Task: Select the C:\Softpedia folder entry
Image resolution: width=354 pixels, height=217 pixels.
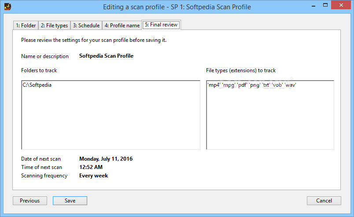Action: (37, 85)
